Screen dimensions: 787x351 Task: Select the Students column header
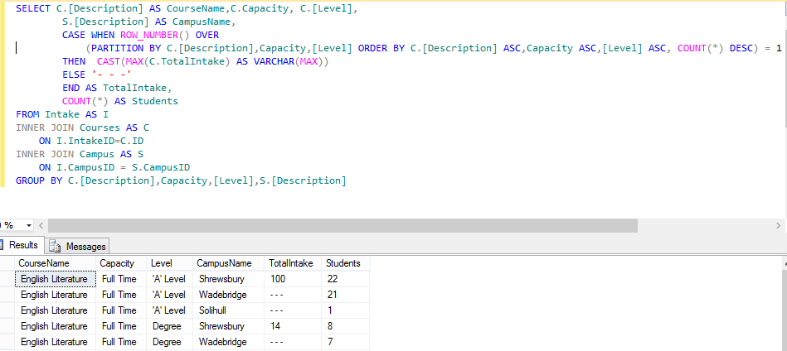[344, 263]
